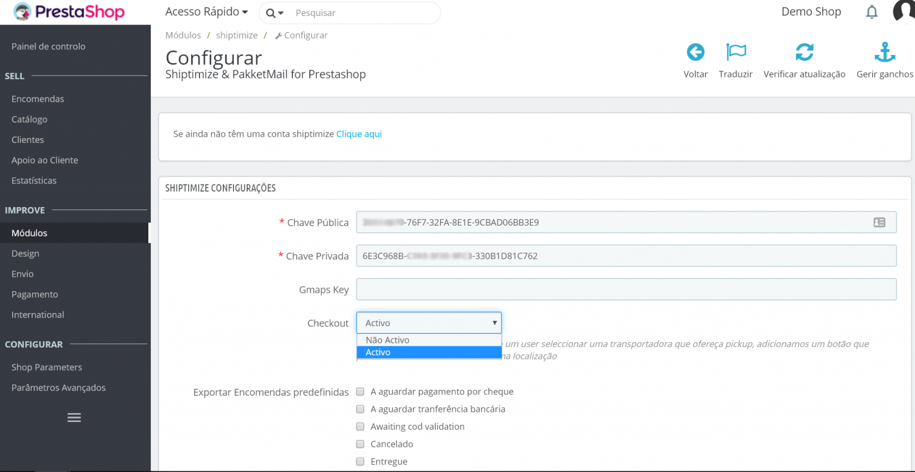
Task: Open Apoio ao Cliente menu
Action: (x=45, y=160)
